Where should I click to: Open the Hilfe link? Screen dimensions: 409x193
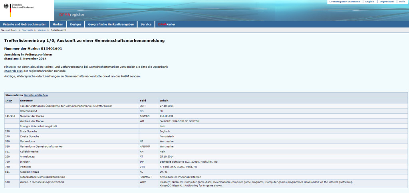(402, 2)
